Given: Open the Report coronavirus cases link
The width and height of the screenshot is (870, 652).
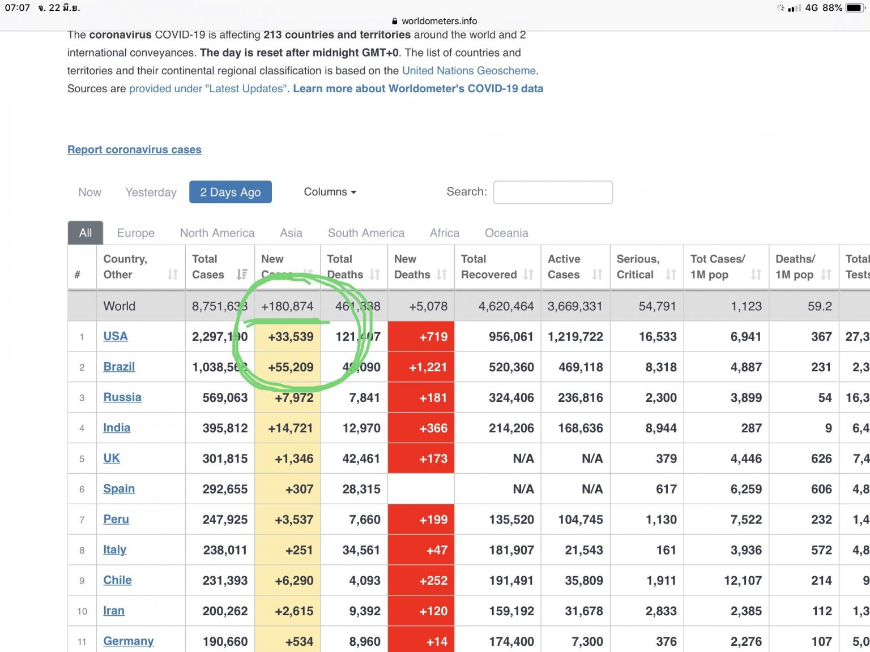Looking at the screenshot, I should tap(134, 149).
